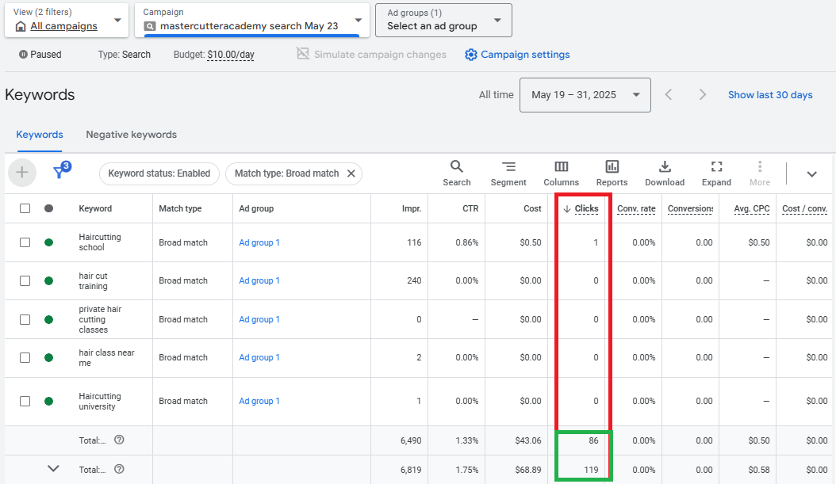Click green status dot for Haircutting school
The height and width of the screenshot is (484, 836).
[48, 242]
